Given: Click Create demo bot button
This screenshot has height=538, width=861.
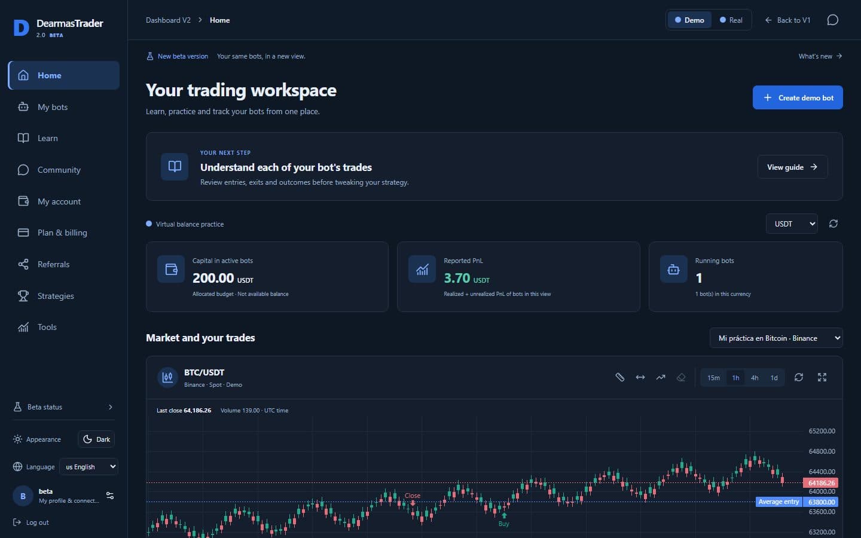Looking at the screenshot, I should (798, 98).
